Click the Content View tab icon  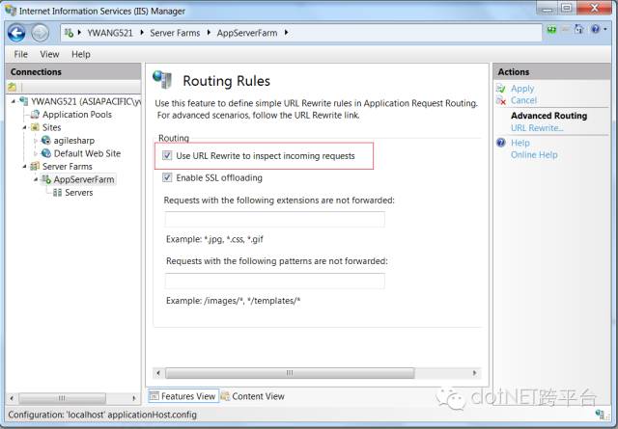(x=225, y=396)
